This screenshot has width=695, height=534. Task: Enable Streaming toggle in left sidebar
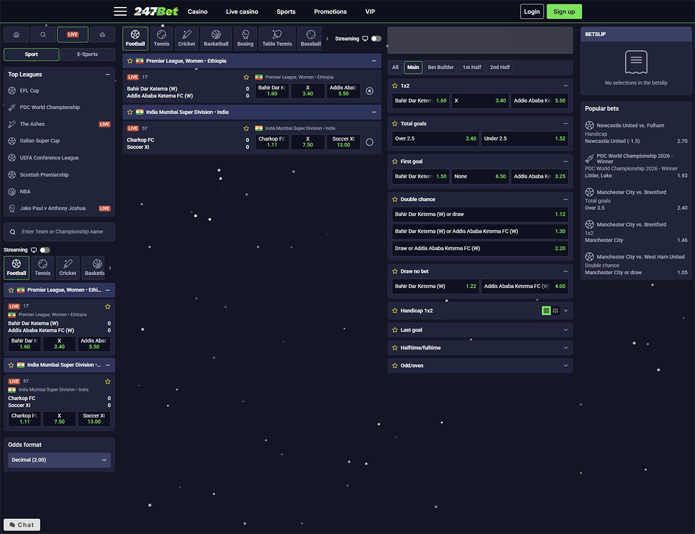(x=45, y=250)
